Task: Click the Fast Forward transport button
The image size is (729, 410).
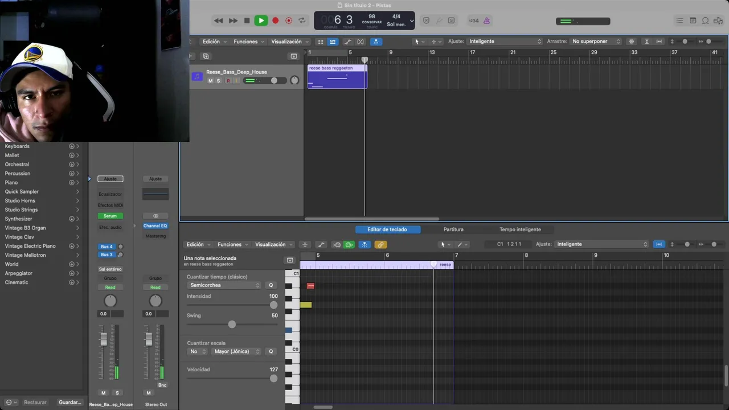Action: [233, 20]
